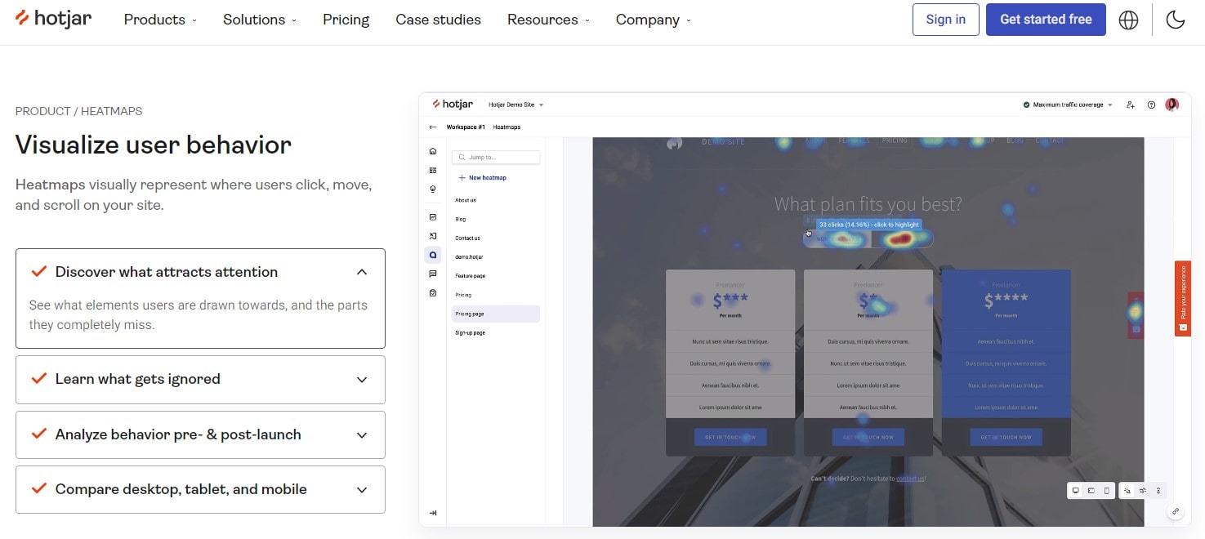
Task: Select Blog heatmap in list
Action: [x=461, y=219]
